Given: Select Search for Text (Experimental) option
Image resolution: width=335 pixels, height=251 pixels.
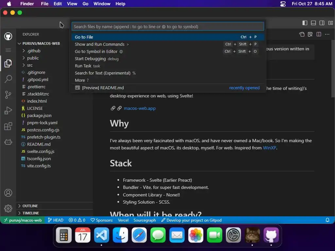Looking at the screenshot, I should 168,73.
